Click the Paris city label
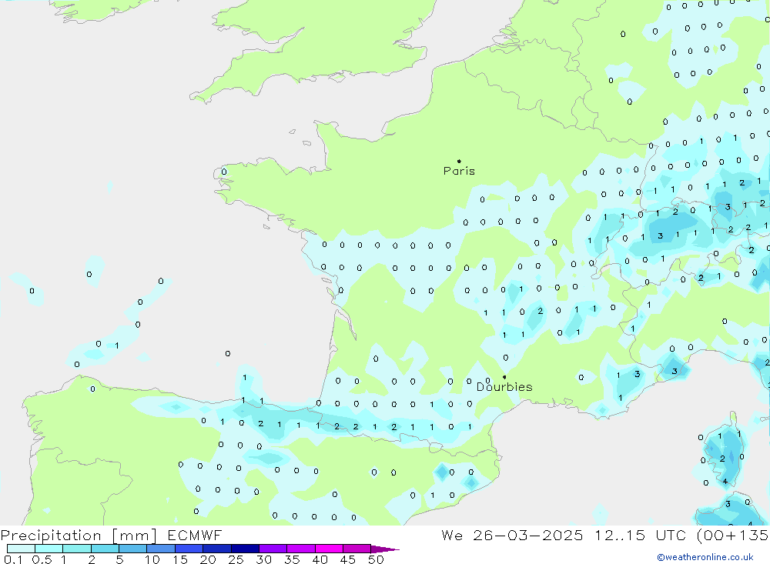This screenshot has height=564, width=770. click(x=459, y=171)
